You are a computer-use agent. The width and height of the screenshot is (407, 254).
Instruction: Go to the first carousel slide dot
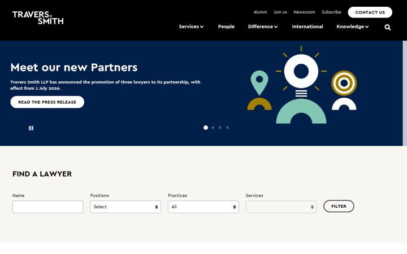tap(206, 128)
